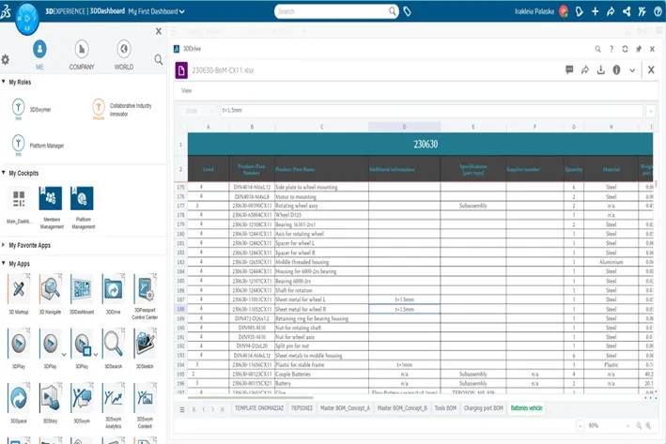
Task: Launch the 3DSwym Analytics app
Action: 113,398
